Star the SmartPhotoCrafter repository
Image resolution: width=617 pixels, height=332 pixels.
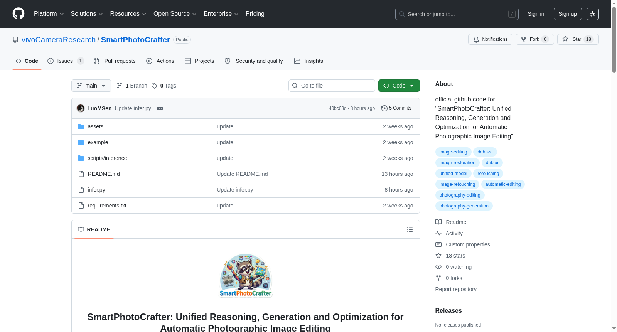578,39
